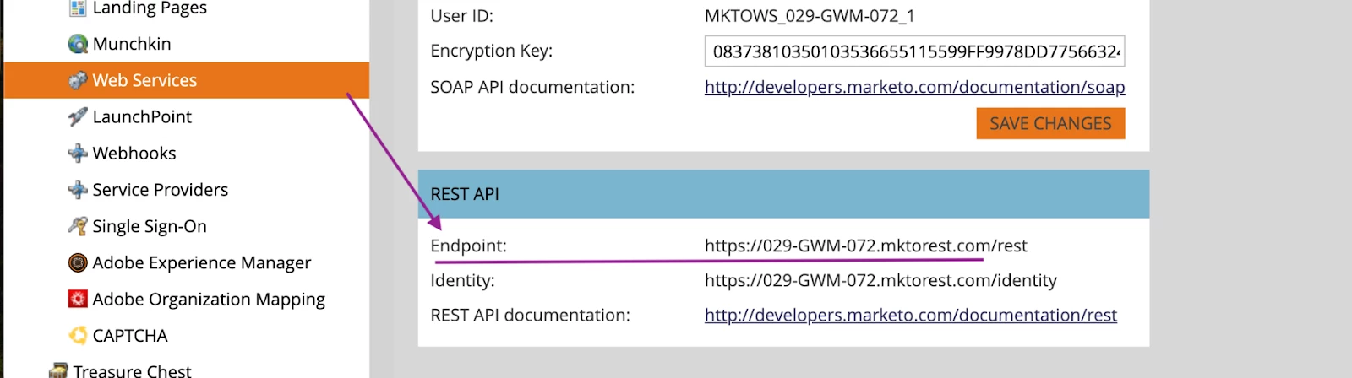Open the SOAP API documentation link

914,87
